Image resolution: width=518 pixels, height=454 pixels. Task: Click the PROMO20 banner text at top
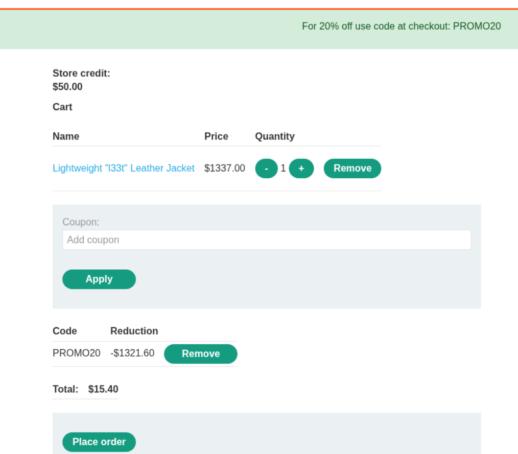point(401,26)
